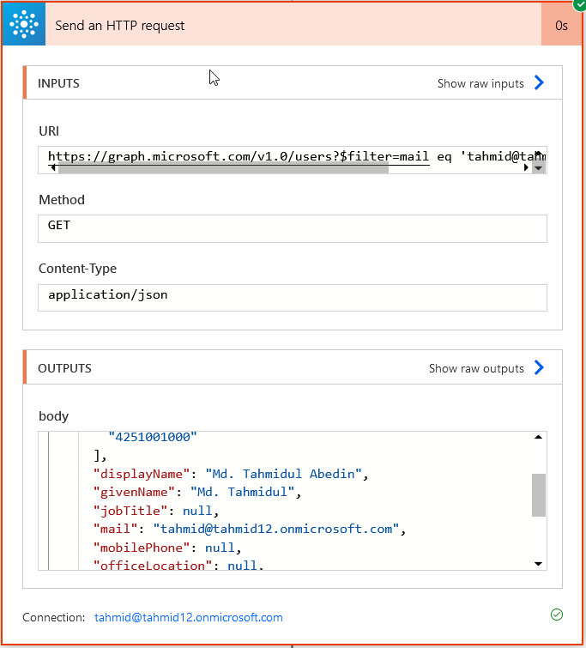Click the "jobTitle" key in body
The height and width of the screenshot is (648, 586).
pos(130,511)
